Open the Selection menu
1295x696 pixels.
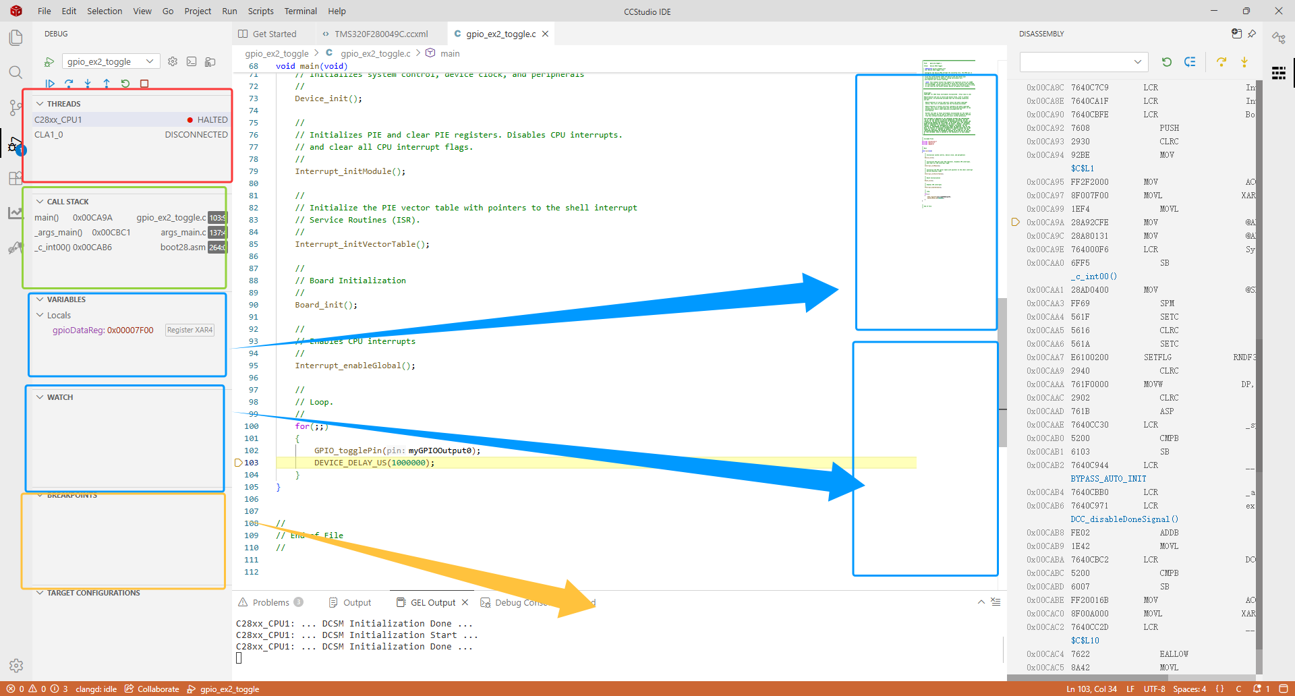coord(105,11)
